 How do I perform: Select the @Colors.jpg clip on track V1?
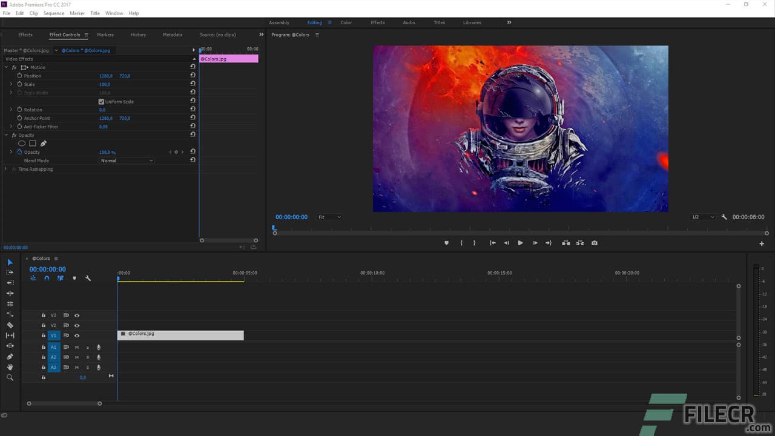coord(180,335)
